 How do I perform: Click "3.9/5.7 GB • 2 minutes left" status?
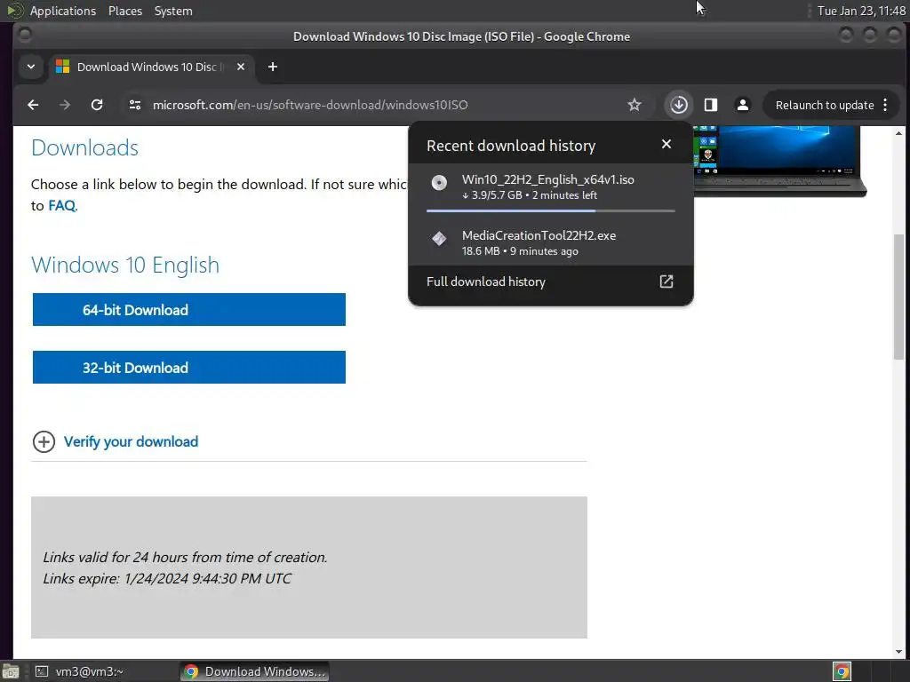(x=530, y=195)
